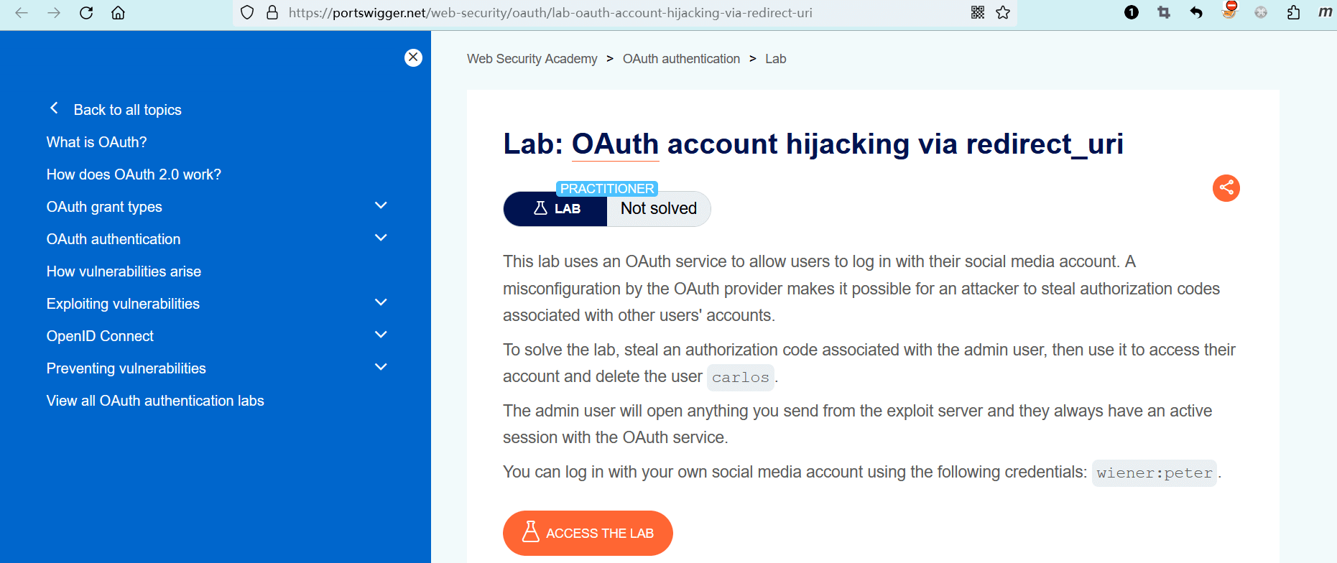Screen dimensions: 1337x563
Task: Open the What is OAuth? topic
Action: [x=96, y=142]
